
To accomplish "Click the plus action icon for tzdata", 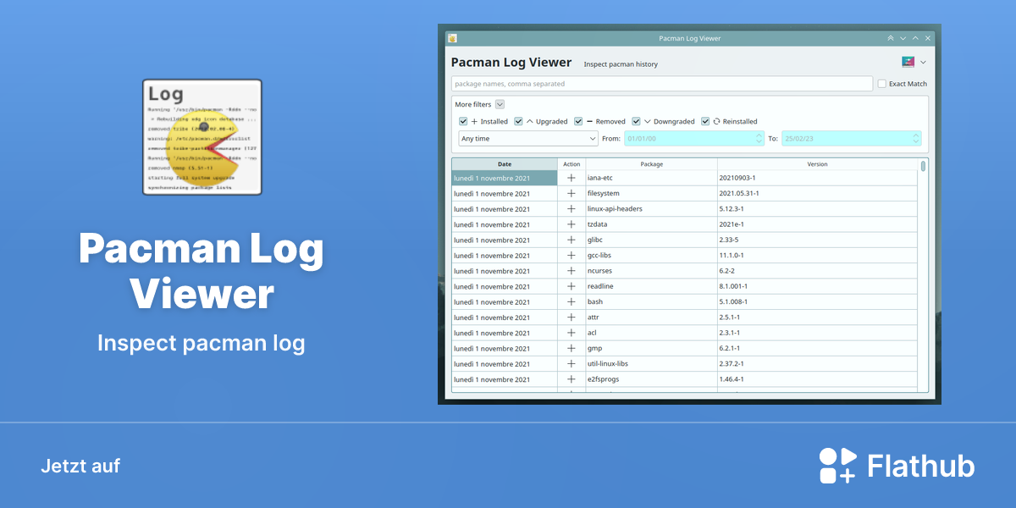I will (x=571, y=224).
